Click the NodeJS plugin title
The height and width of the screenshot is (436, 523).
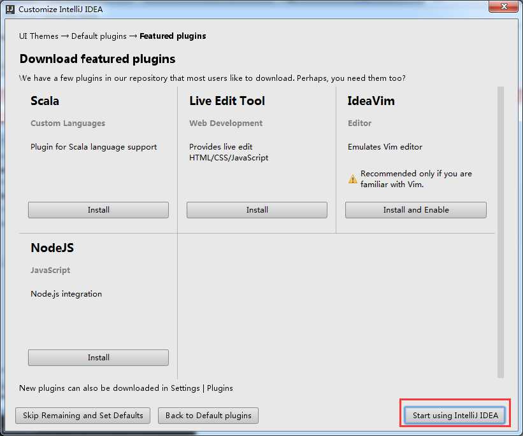52,248
